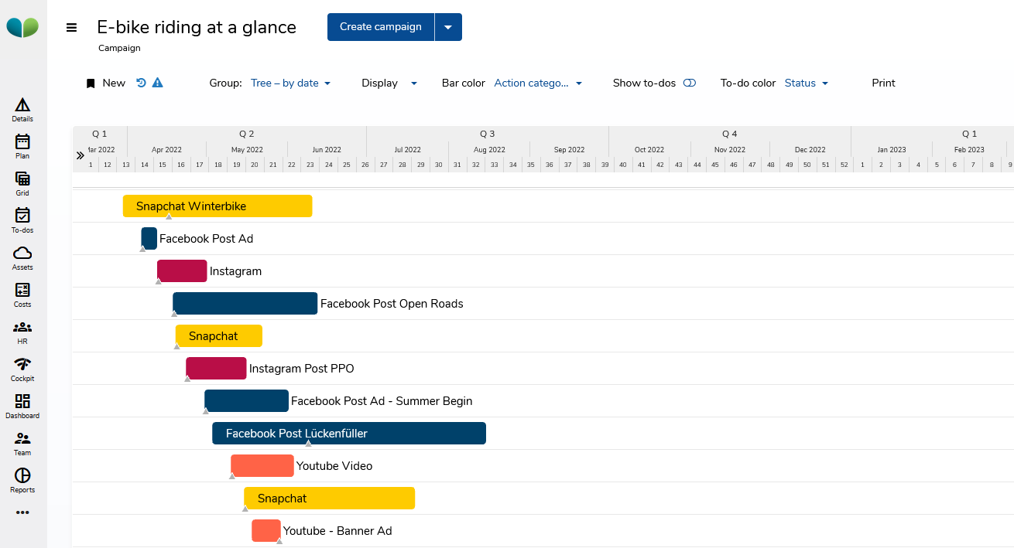Expand the Create campaign dropdown arrow

pyautogui.click(x=448, y=27)
